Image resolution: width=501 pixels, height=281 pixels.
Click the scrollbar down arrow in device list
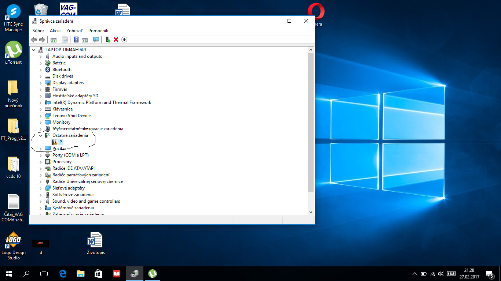click(x=311, y=212)
